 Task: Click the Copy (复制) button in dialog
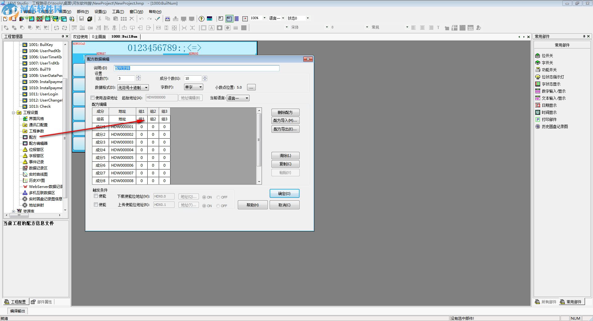(285, 164)
